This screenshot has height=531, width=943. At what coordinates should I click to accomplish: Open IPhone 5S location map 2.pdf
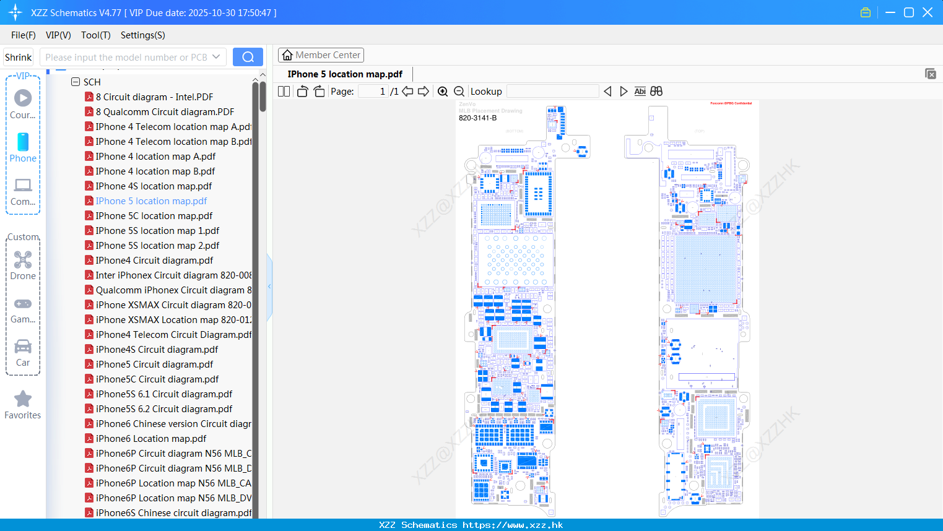pyautogui.click(x=157, y=245)
